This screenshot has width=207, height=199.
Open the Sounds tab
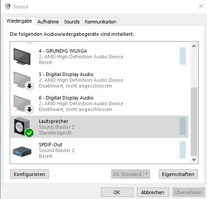[72, 22]
